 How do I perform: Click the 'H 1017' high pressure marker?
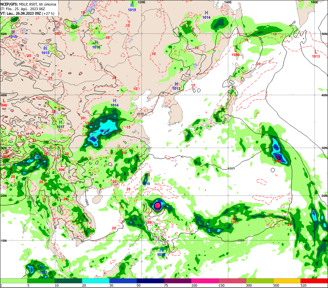pos(60,124)
